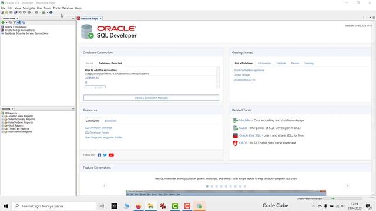376x211 pixels.
Task: Click the Forward navigation toolbar icon
Action: [x=36, y=12]
